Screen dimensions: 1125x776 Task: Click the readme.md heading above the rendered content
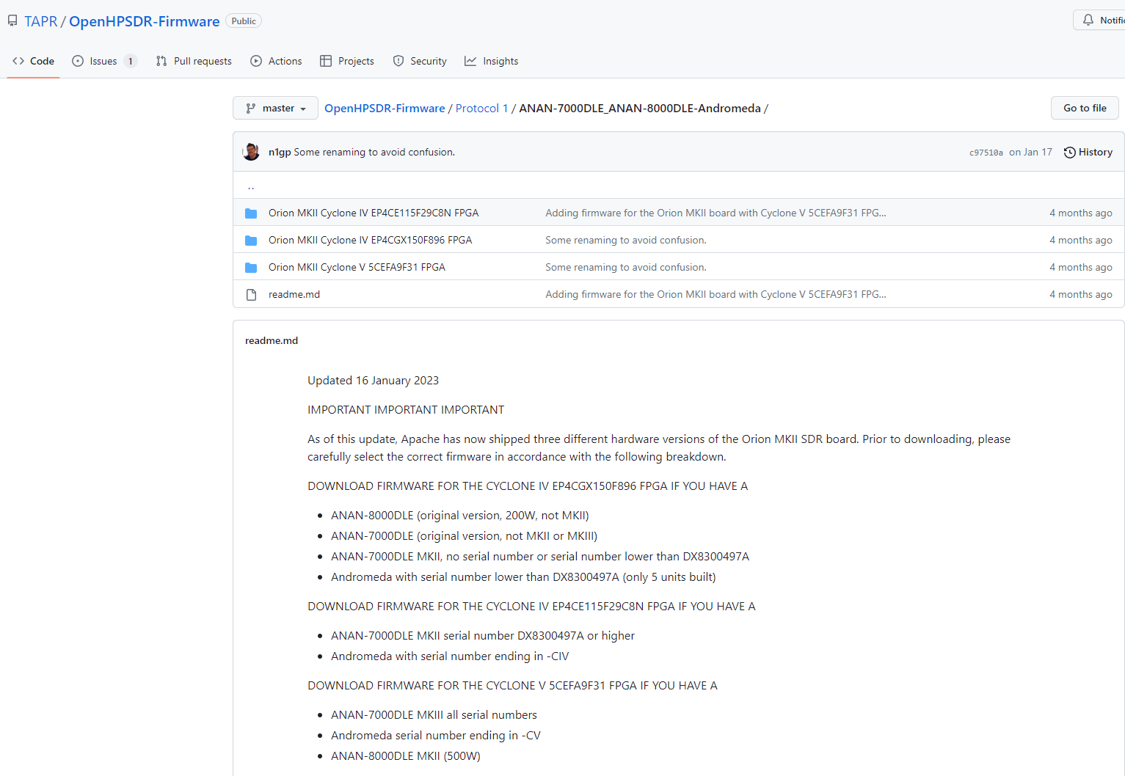coord(272,340)
